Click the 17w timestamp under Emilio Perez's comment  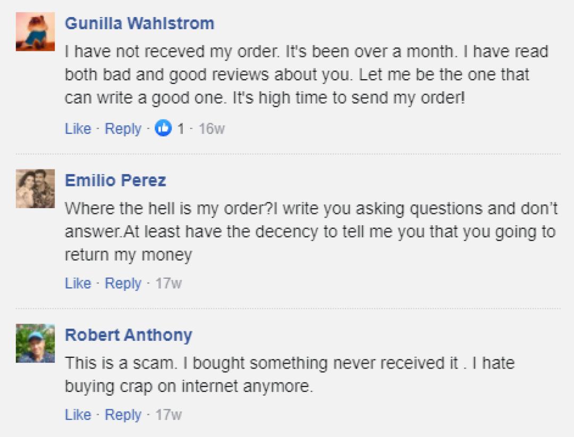click(x=168, y=284)
